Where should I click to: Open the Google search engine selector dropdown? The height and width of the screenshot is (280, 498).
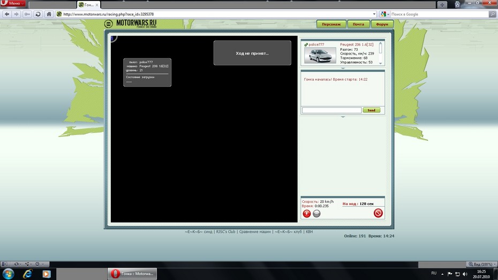[x=385, y=14]
